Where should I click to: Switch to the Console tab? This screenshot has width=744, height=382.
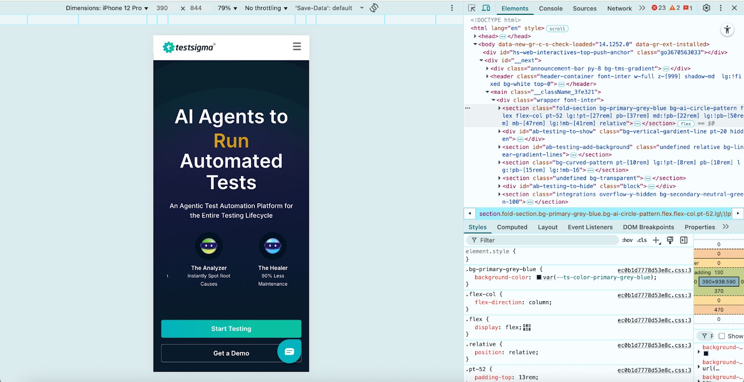(551, 8)
